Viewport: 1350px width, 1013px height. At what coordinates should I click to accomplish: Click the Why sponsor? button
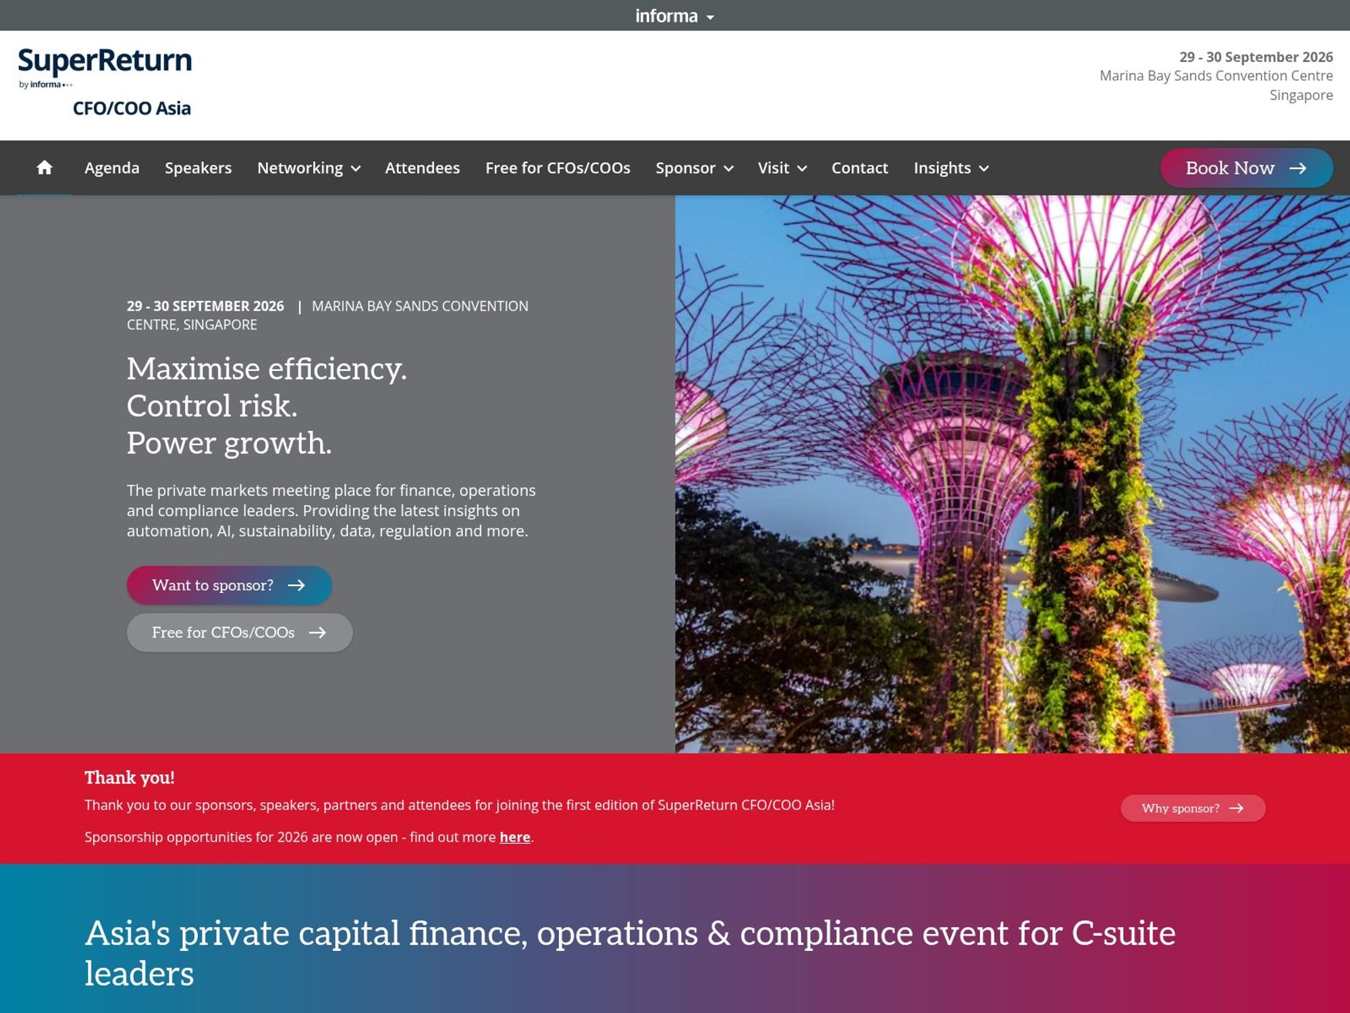(x=1192, y=808)
